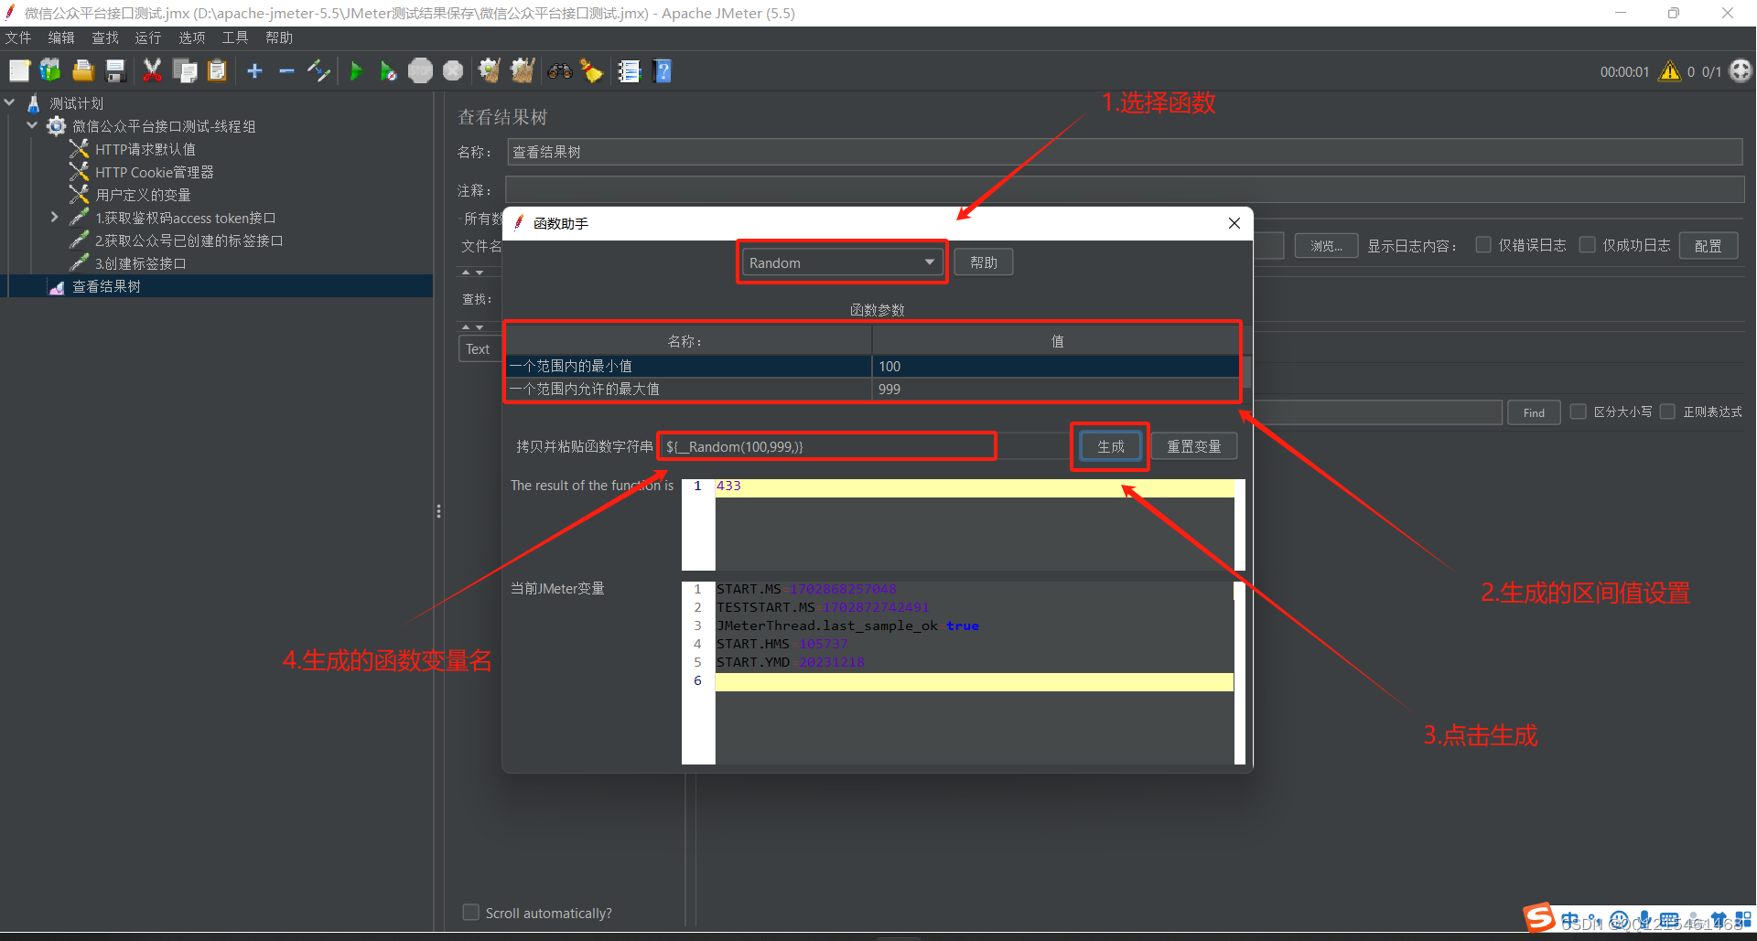Open the 运行 menu
Image resolution: width=1757 pixels, height=941 pixels.
point(148,37)
